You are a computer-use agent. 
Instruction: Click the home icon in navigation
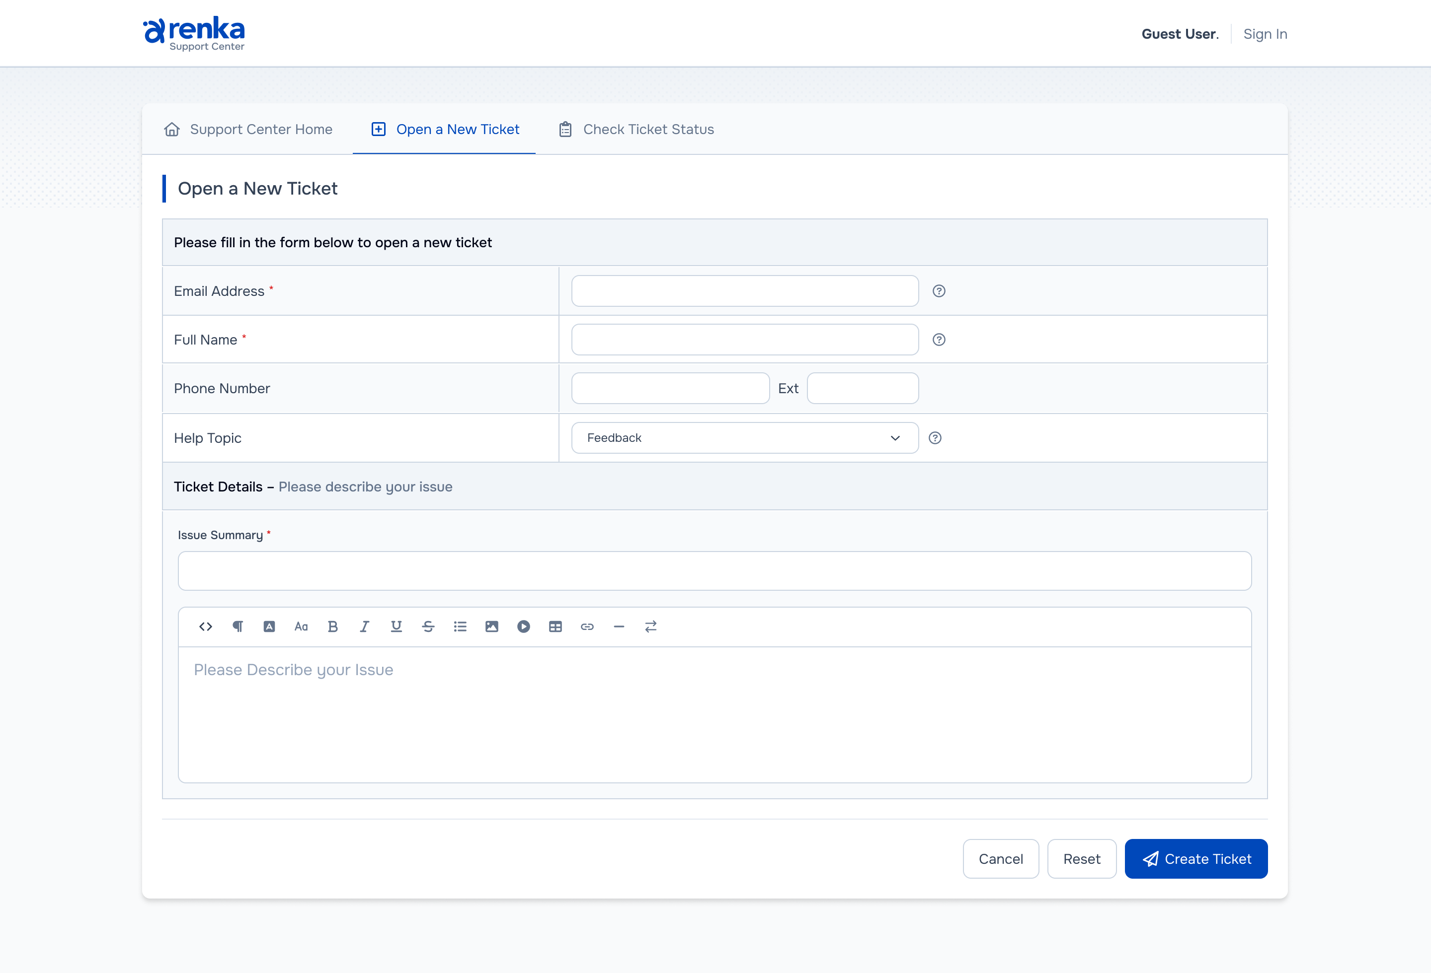[172, 129]
